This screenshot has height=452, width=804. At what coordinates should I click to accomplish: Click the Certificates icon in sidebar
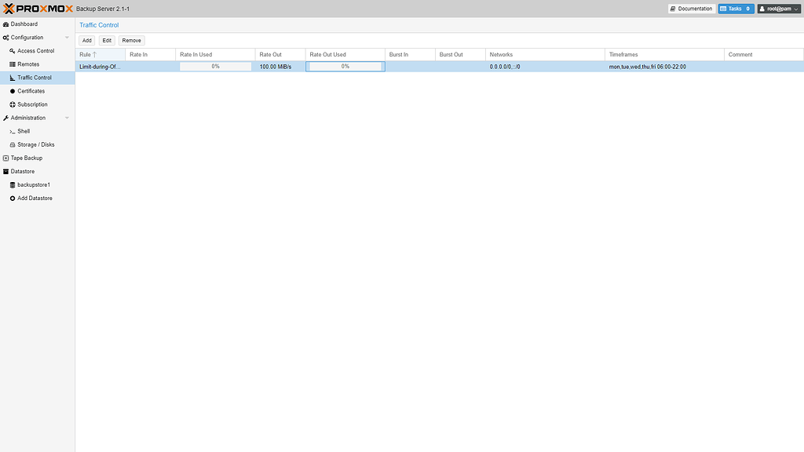(13, 90)
